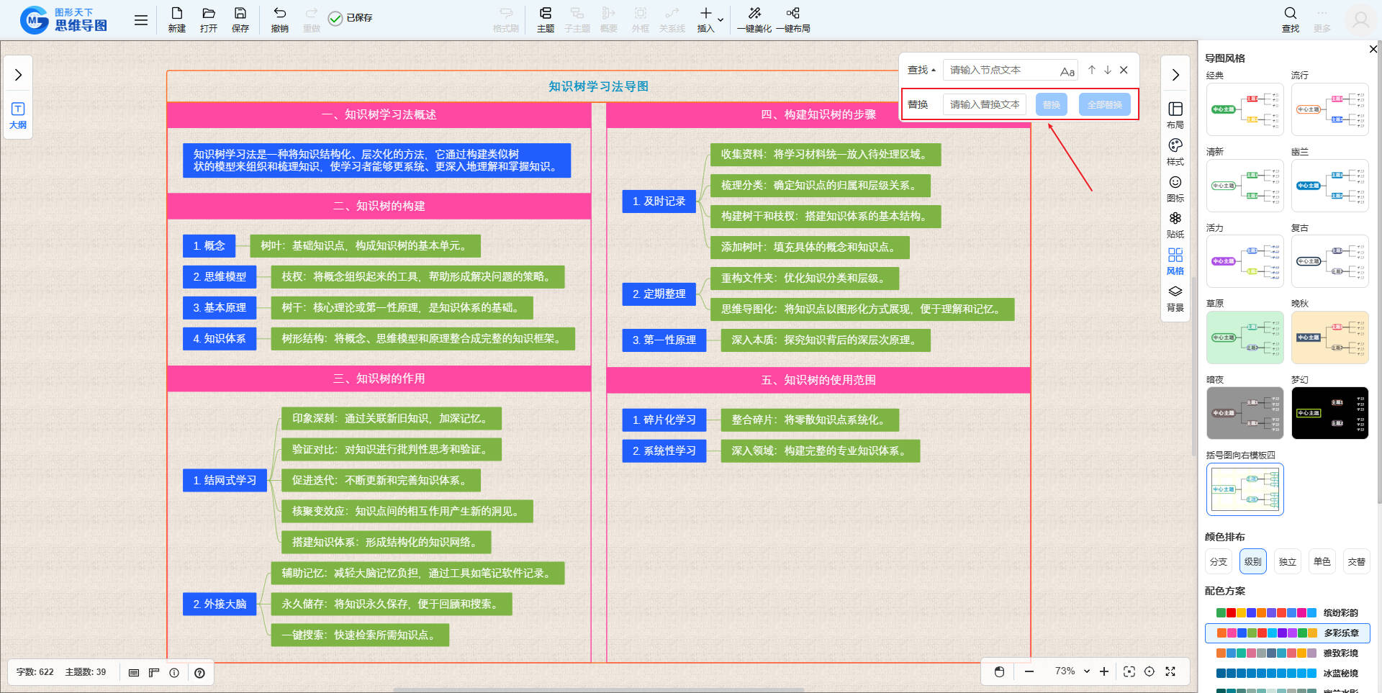Choose the 缤纷彩韵 color scheme

click(x=1287, y=613)
